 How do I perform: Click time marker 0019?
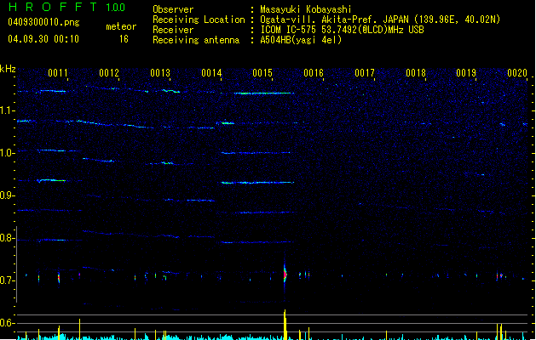[466, 73]
